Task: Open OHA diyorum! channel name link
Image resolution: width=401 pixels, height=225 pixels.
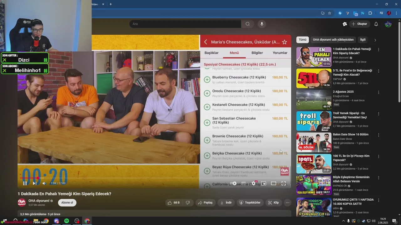Action: click(39, 201)
